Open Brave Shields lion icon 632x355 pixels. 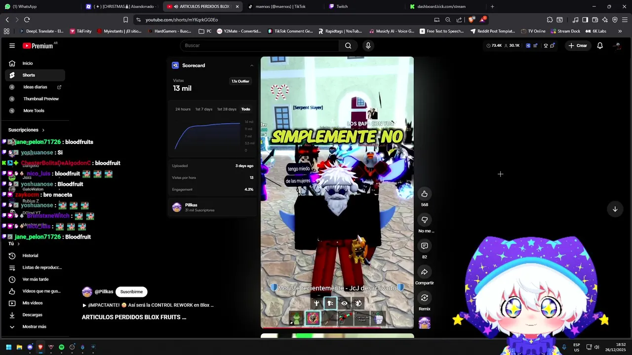click(471, 20)
